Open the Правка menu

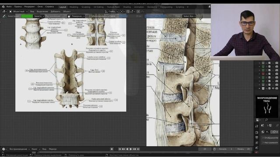[18, 7]
